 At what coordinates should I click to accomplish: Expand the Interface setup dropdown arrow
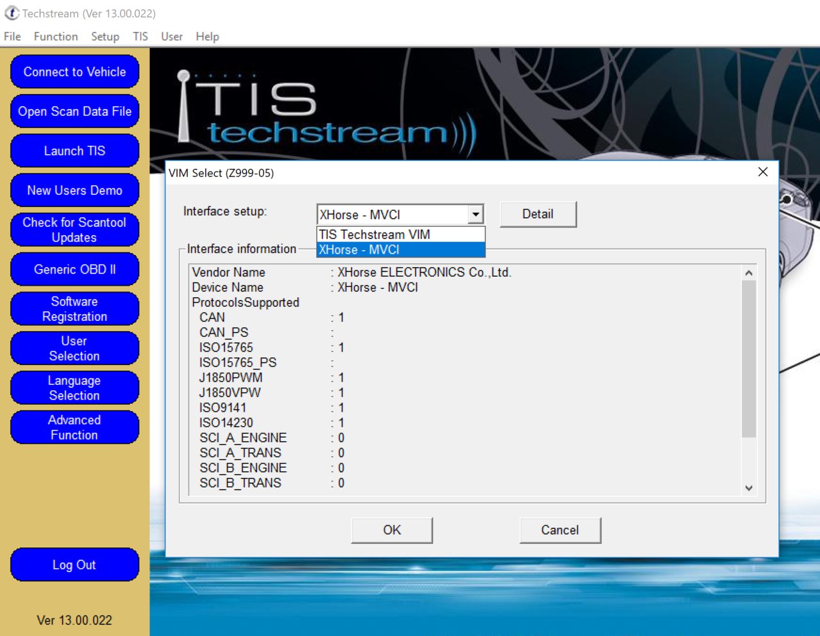pos(476,215)
